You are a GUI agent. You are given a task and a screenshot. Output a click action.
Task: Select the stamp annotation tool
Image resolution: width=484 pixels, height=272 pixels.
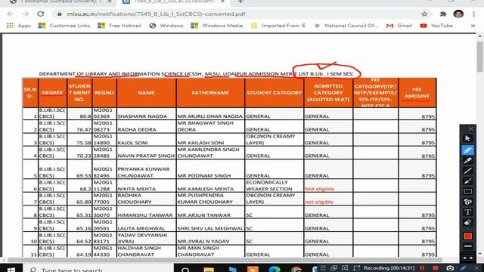(x=467, y=202)
